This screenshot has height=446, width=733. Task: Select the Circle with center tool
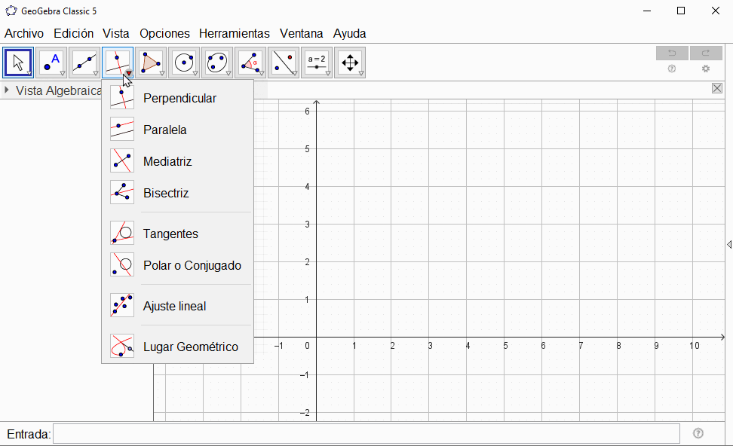pyautogui.click(x=184, y=63)
